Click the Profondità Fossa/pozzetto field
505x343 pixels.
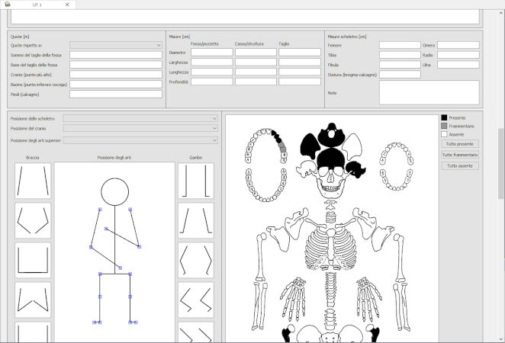tap(211, 82)
